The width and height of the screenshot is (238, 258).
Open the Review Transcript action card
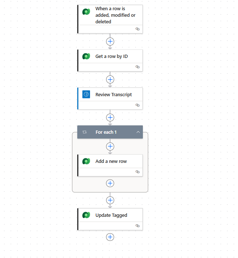click(113, 95)
